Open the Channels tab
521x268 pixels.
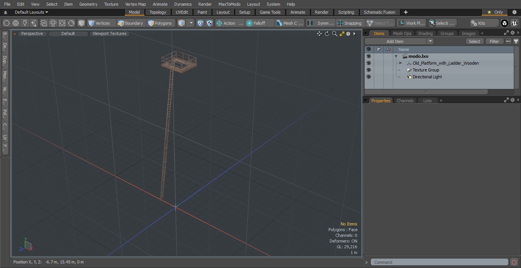(405, 101)
